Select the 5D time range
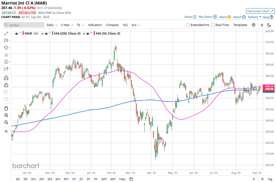The width and height of the screenshot is (276, 182). [25, 179]
